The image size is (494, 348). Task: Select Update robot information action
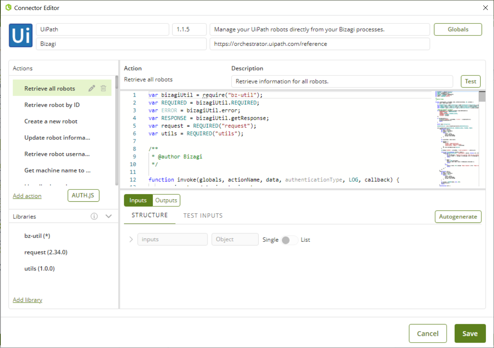click(x=57, y=137)
